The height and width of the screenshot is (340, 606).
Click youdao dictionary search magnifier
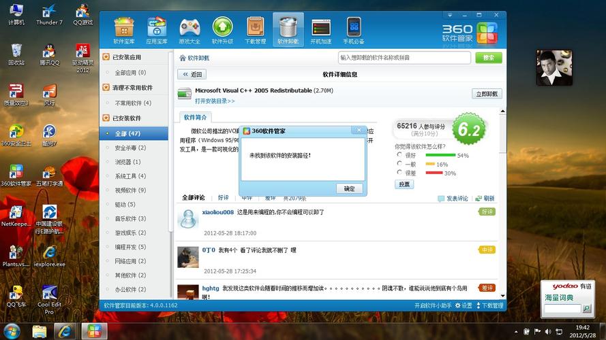(587, 309)
